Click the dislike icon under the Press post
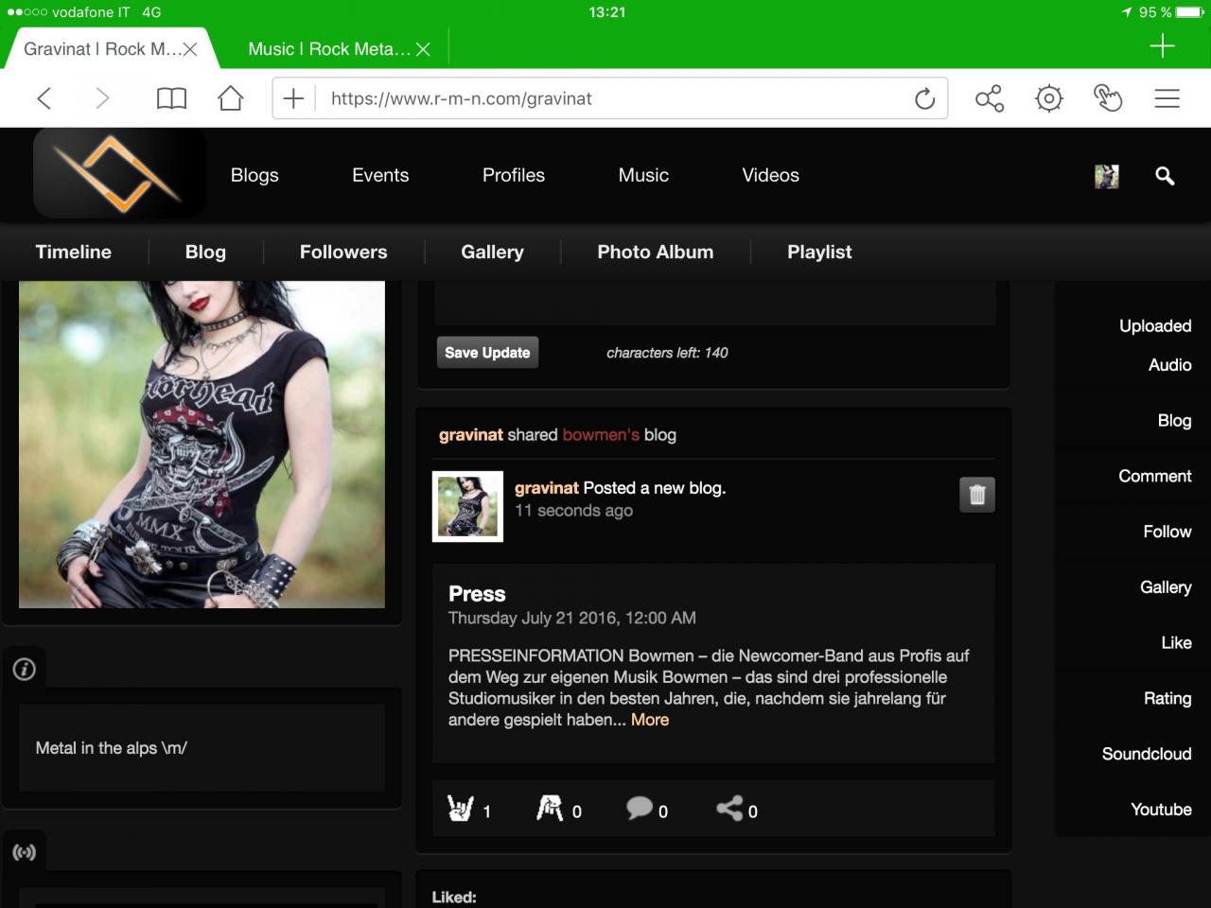This screenshot has width=1211, height=908. tap(550, 808)
